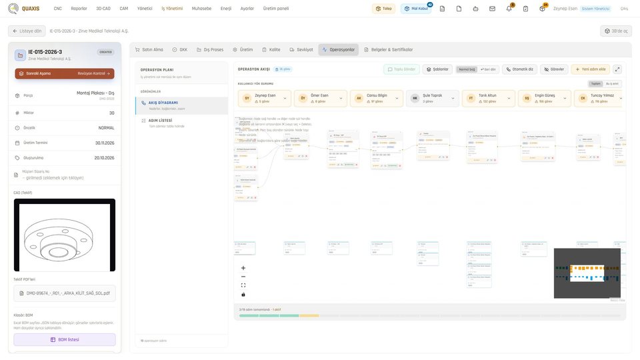Click the hash icon beside Miktar
640x360 pixels.
[17, 113]
